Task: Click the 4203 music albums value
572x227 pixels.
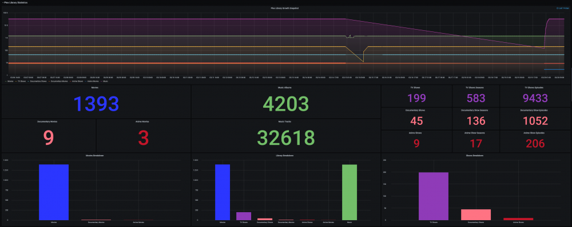Action: 285,104
